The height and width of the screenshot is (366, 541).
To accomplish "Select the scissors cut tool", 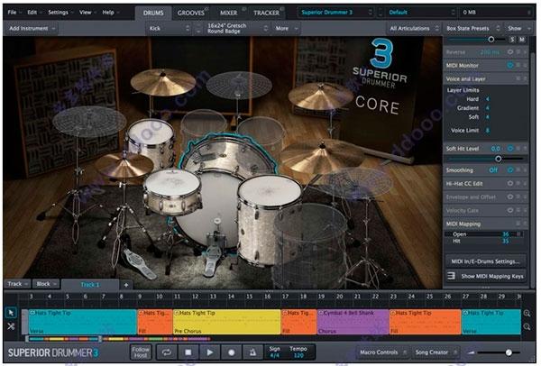I will pos(11,326).
